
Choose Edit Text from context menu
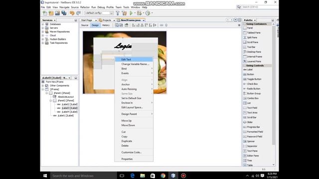coord(134,60)
